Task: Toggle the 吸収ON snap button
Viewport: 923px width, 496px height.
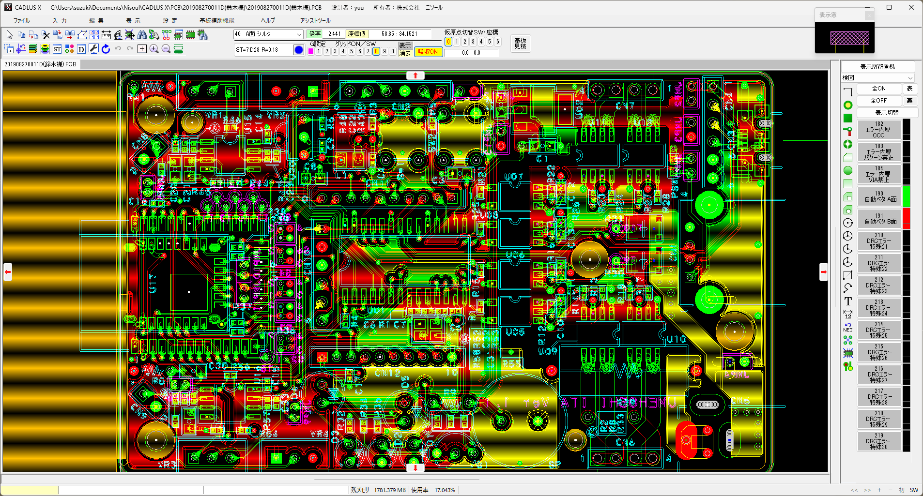Action: [428, 52]
